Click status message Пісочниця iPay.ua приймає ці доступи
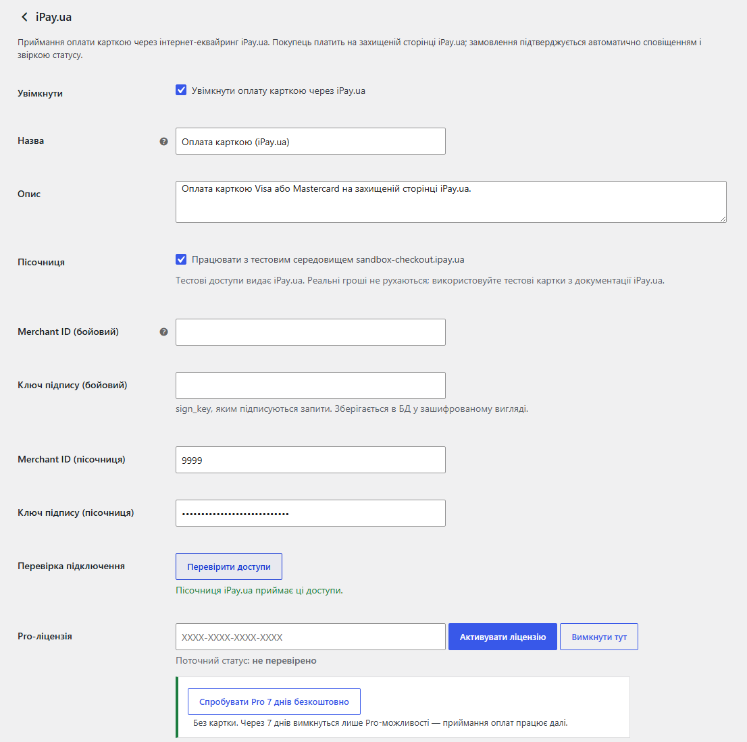The width and height of the screenshot is (747, 742). pyautogui.click(x=259, y=591)
